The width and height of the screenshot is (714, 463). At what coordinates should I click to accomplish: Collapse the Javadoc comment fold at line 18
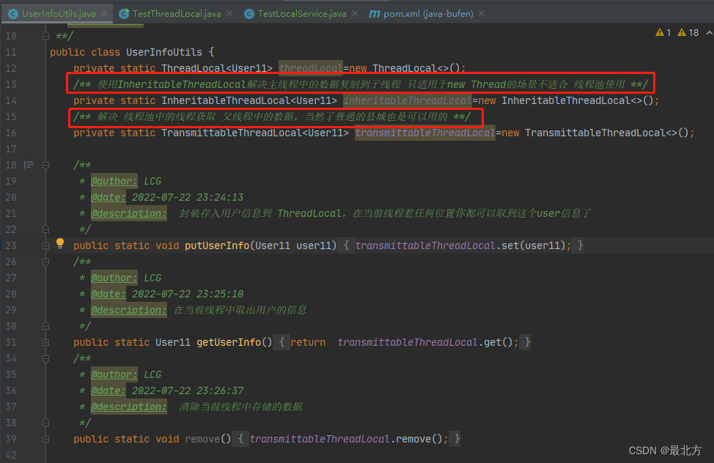[x=45, y=166]
